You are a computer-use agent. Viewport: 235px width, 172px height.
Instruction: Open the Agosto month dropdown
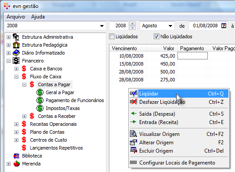(170, 26)
